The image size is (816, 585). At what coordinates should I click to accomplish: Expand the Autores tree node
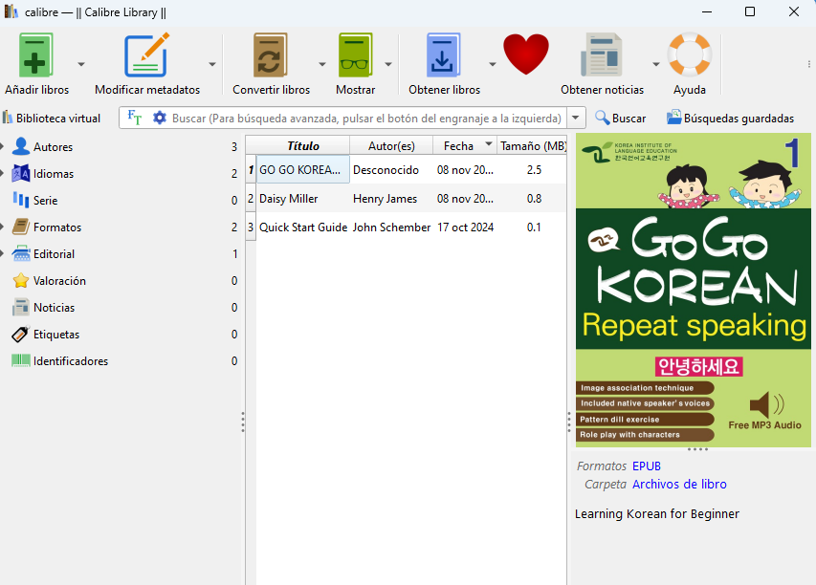pos(3,146)
